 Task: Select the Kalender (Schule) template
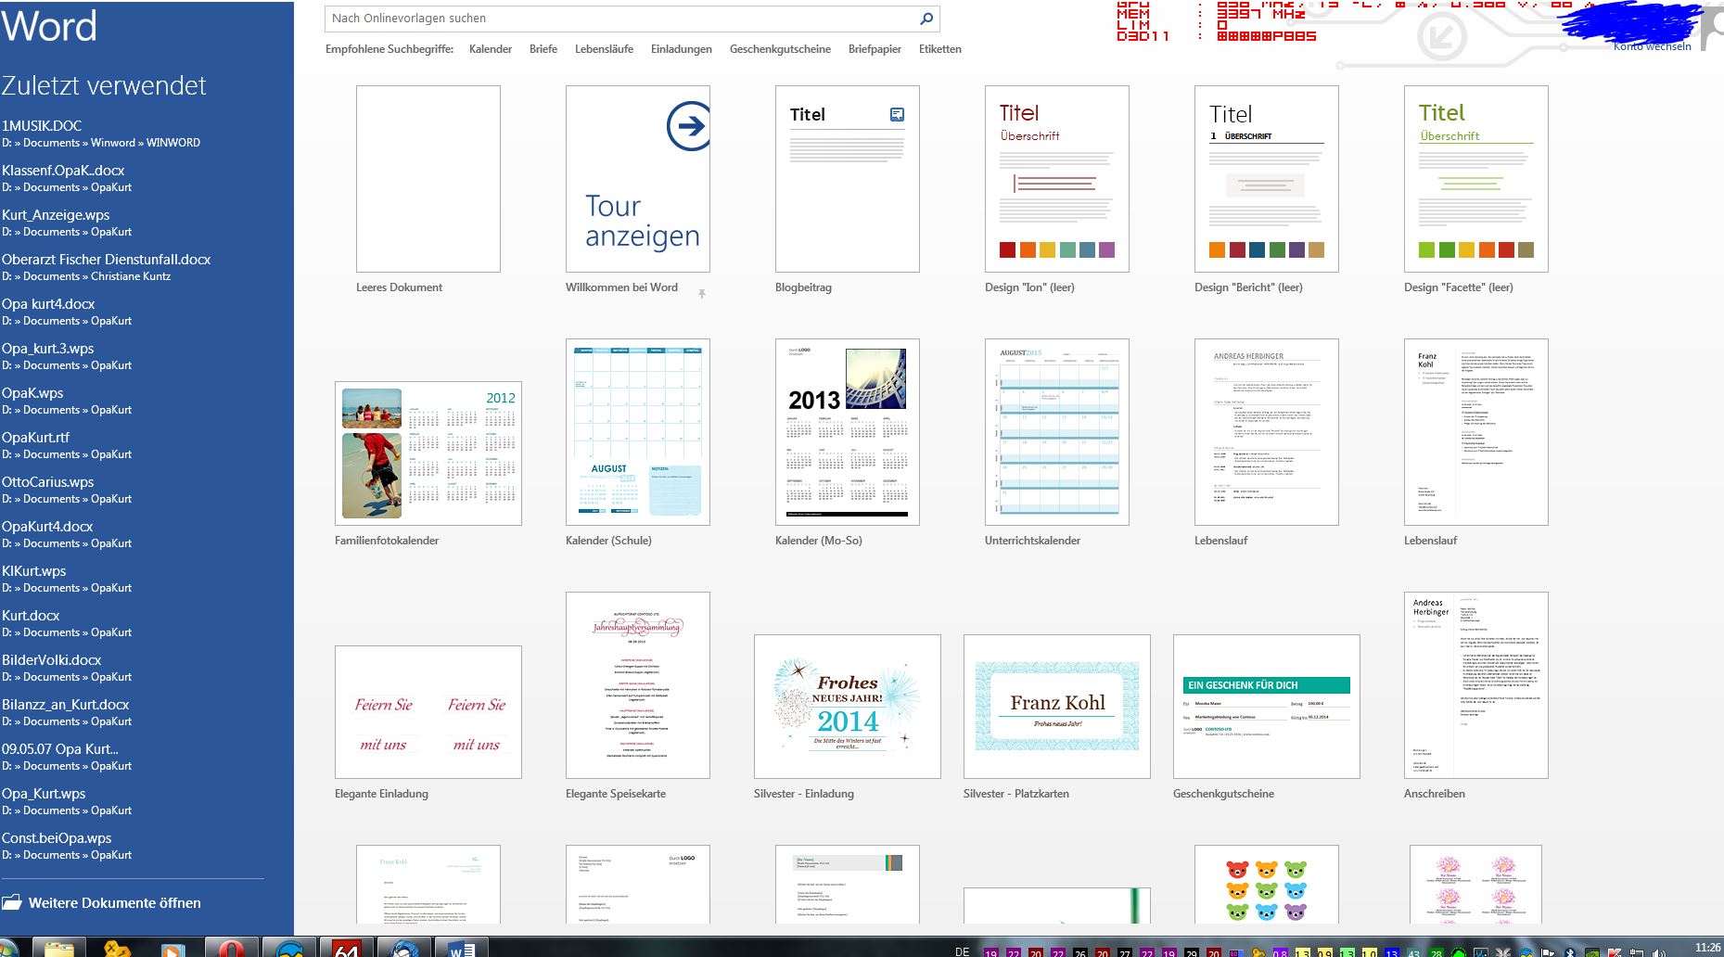(638, 432)
